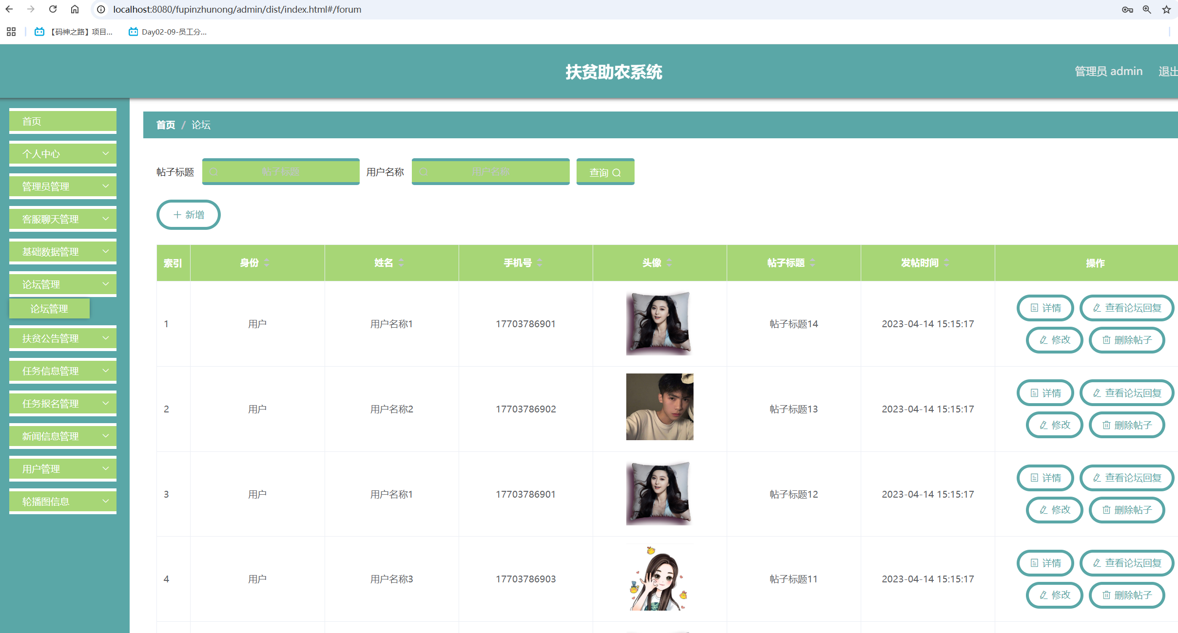Open the browser zoom magnifier icon
The height and width of the screenshot is (633, 1178).
[1147, 9]
